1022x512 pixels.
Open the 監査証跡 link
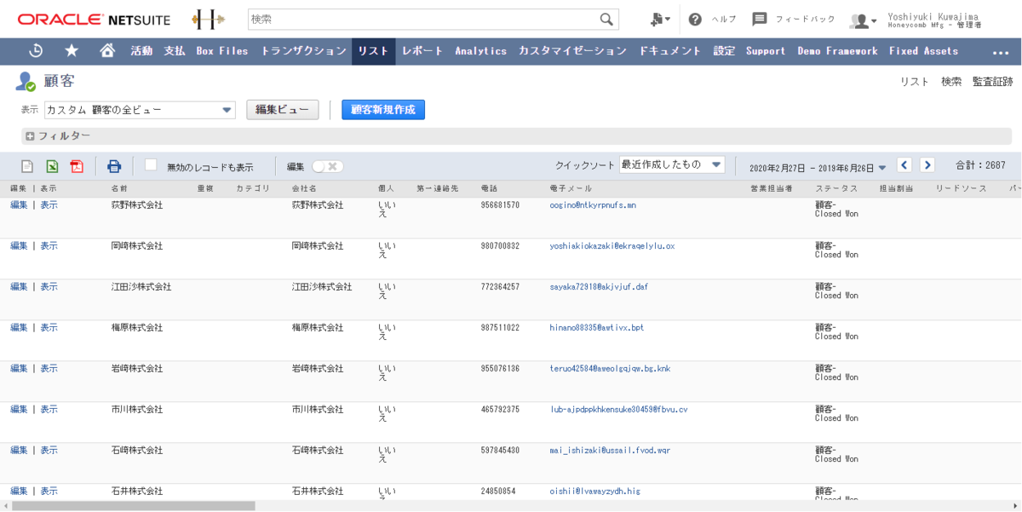(993, 82)
